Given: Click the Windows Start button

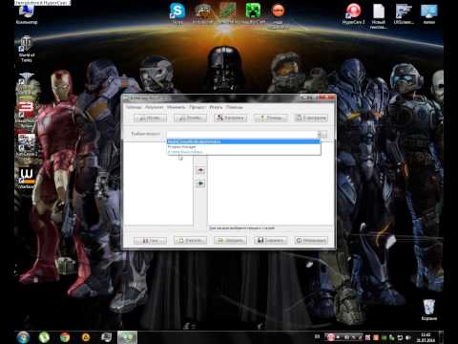Looking at the screenshot, I should [x=23, y=337].
